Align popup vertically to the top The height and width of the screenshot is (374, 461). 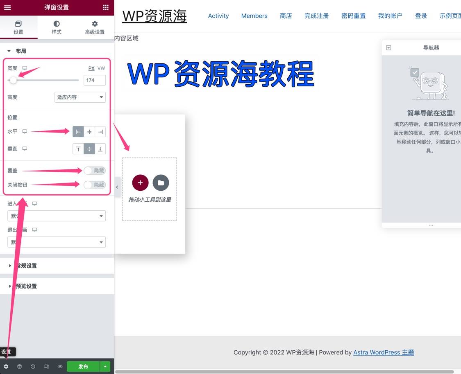(78, 149)
